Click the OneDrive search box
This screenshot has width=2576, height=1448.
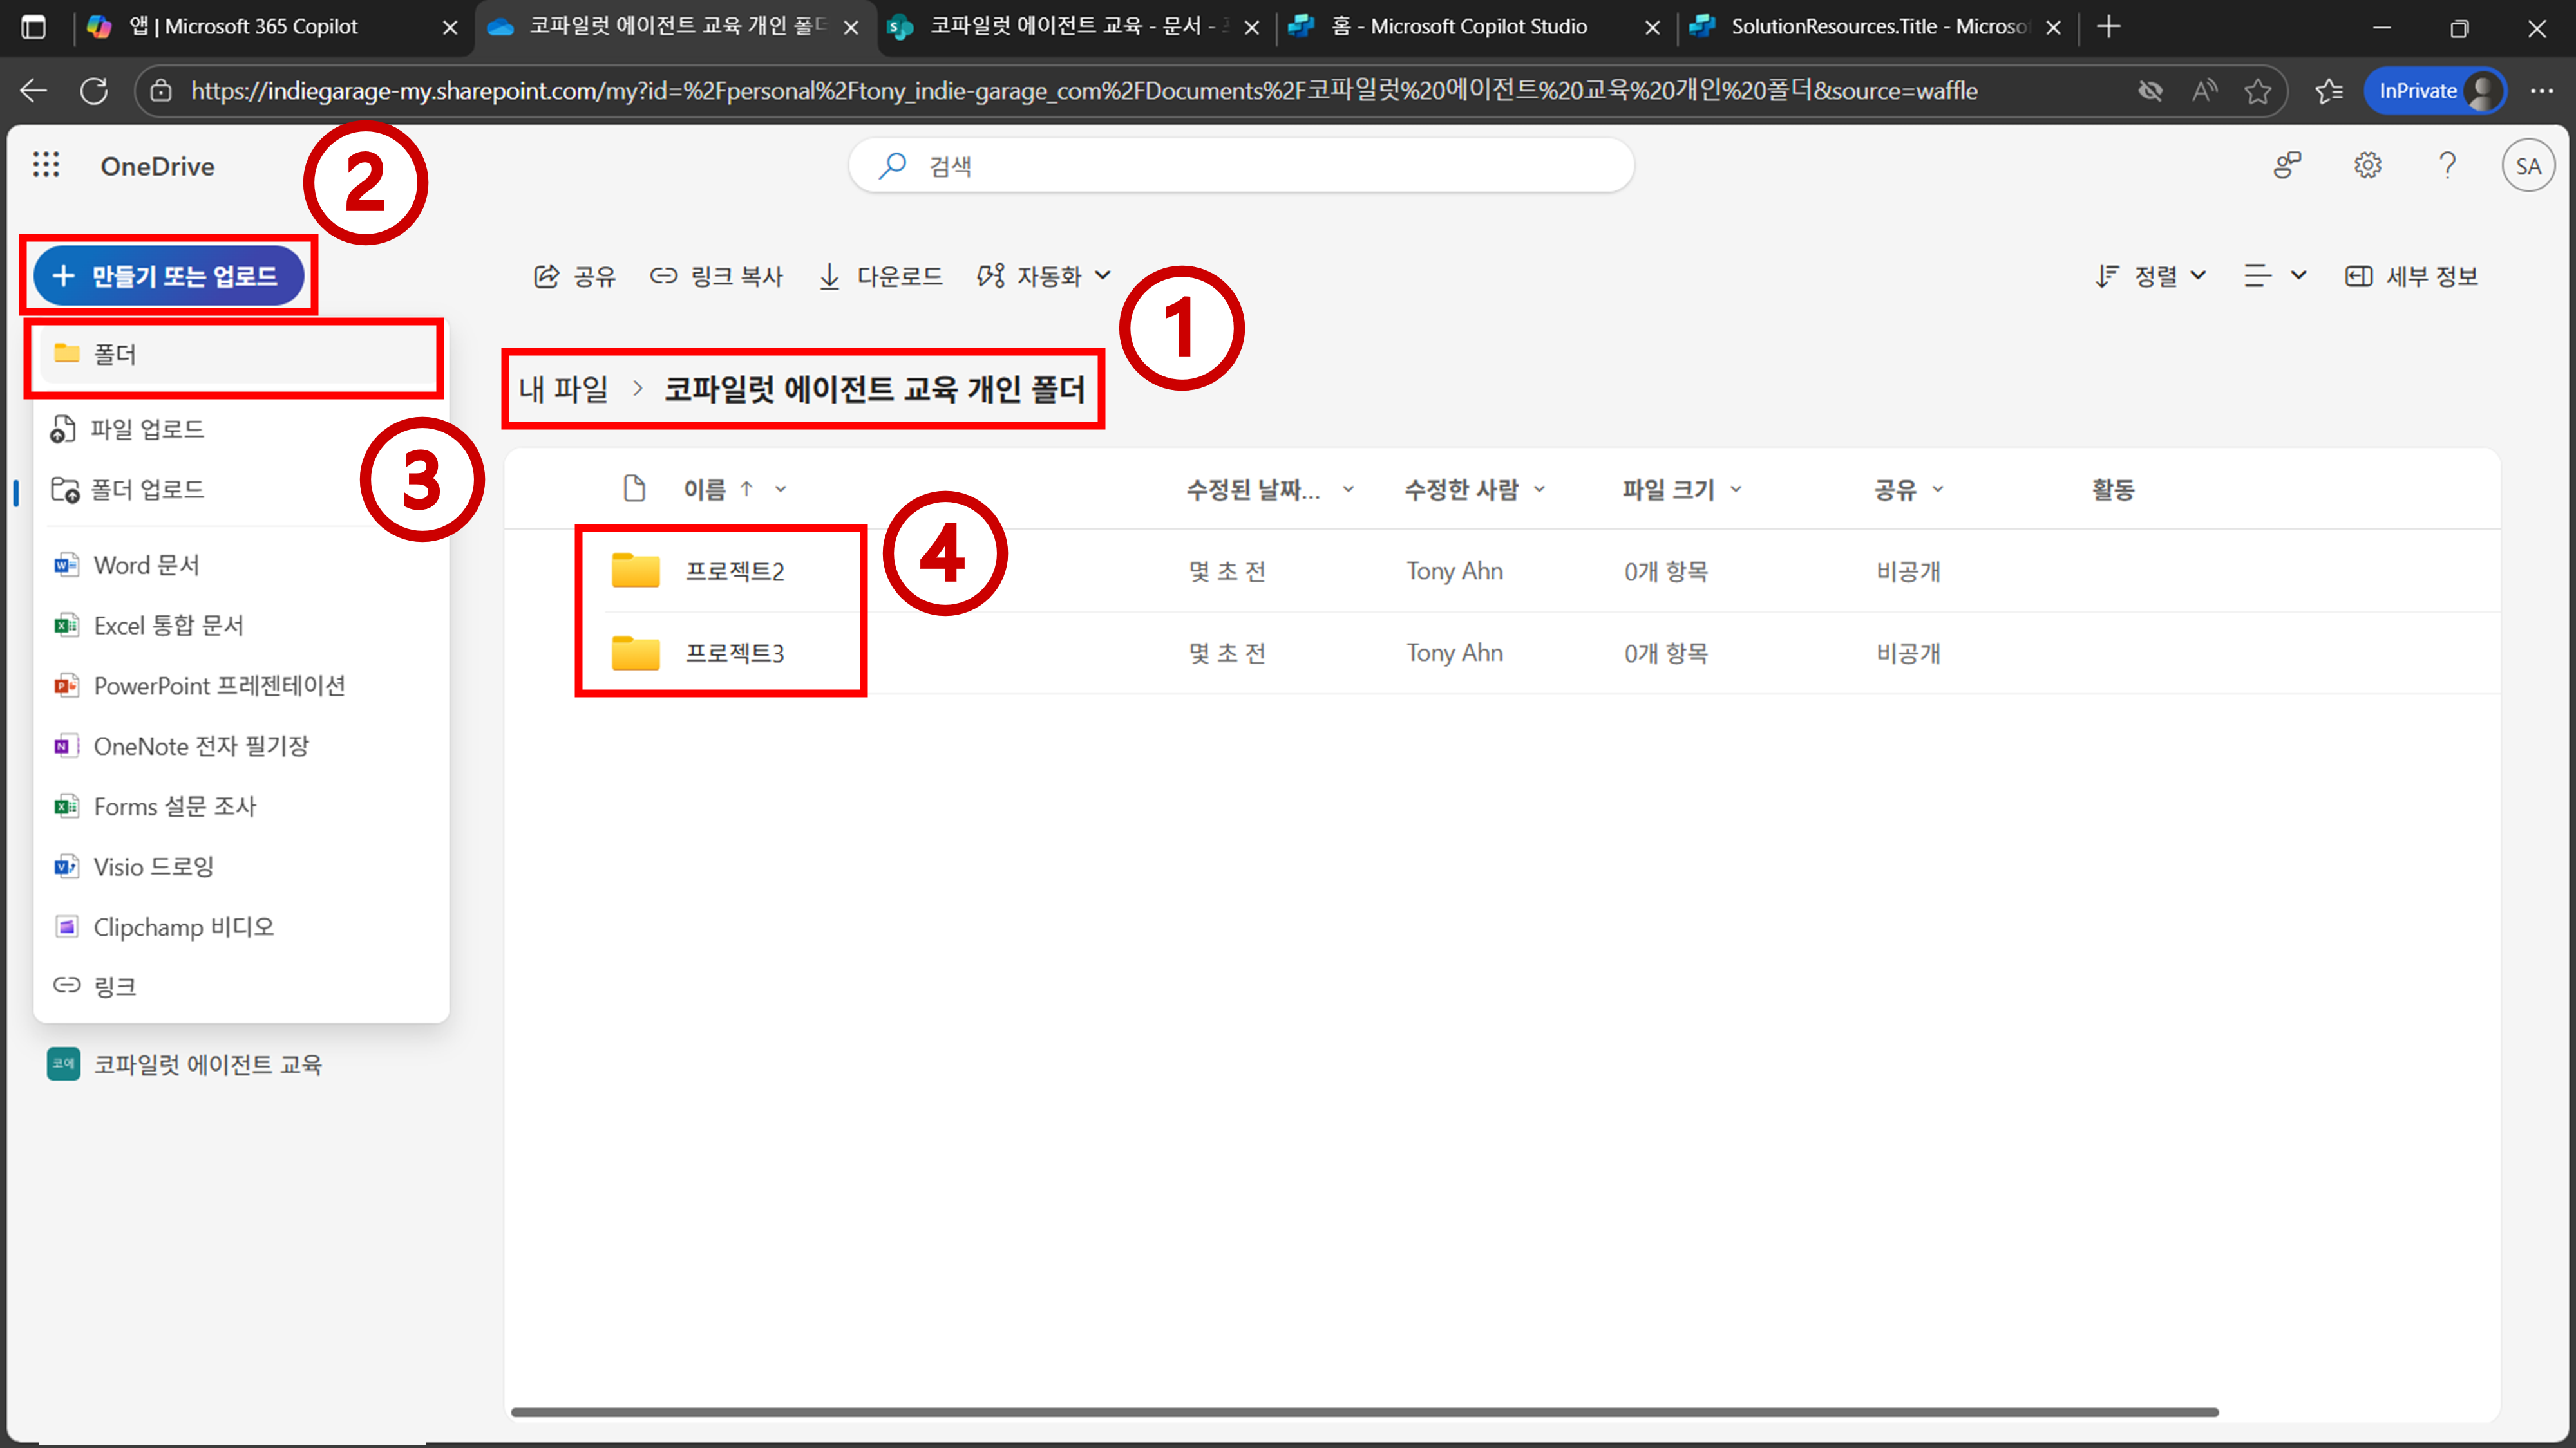(x=1240, y=166)
